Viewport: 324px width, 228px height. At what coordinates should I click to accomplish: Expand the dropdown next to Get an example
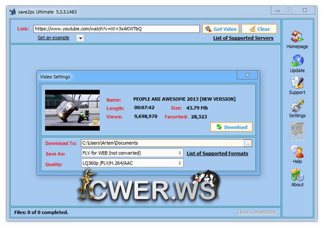[80, 38]
